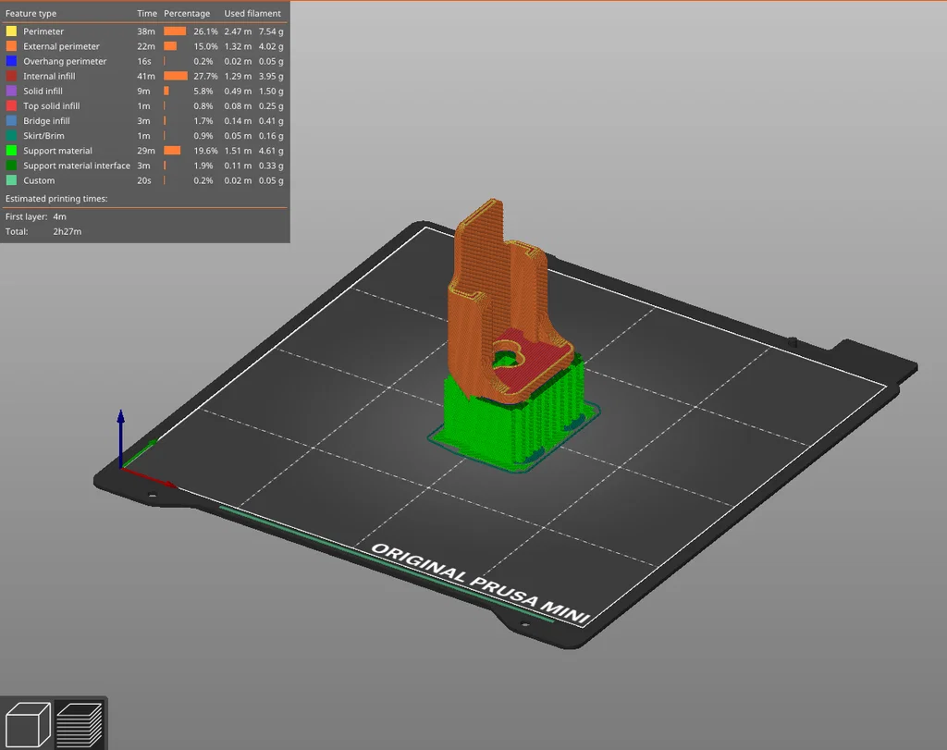Click the light green Custom swatch
This screenshot has width=947, height=750.
(x=11, y=180)
